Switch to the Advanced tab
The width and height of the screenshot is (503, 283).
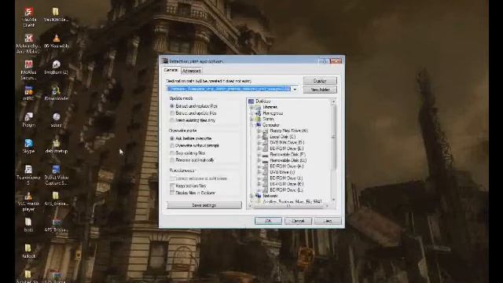192,71
